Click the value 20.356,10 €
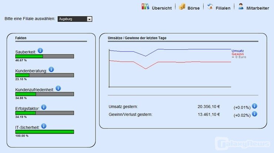Image resolution: width=274 pixels, height=153 pixels. coord(208,107)
